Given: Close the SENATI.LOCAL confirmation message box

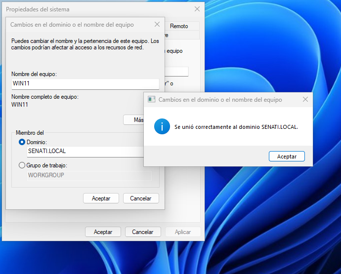Looking at the screenshot, I should coord(305,100).
